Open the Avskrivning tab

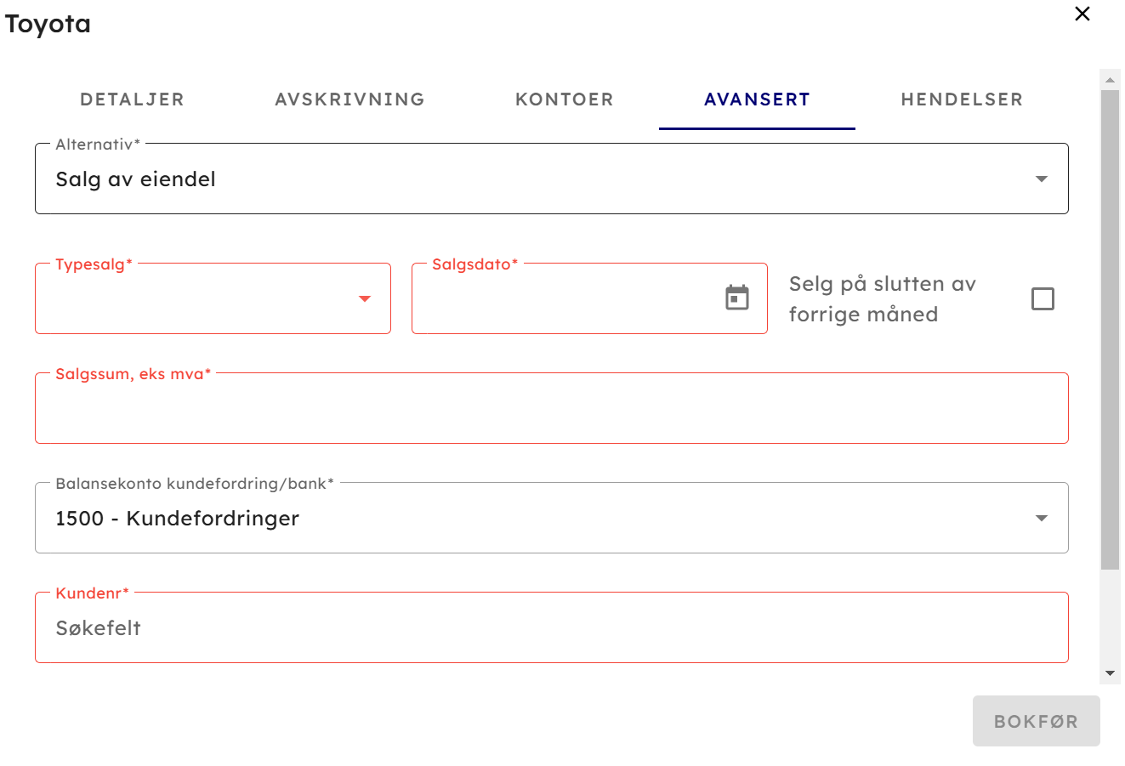[x=349, y=99]
